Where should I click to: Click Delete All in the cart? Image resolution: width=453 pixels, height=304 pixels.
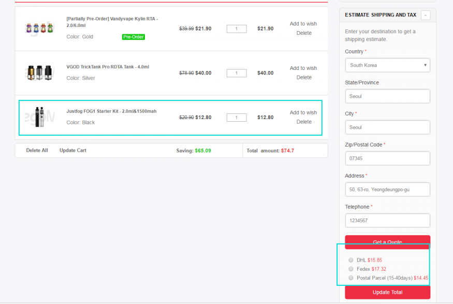tap(37, 150)
